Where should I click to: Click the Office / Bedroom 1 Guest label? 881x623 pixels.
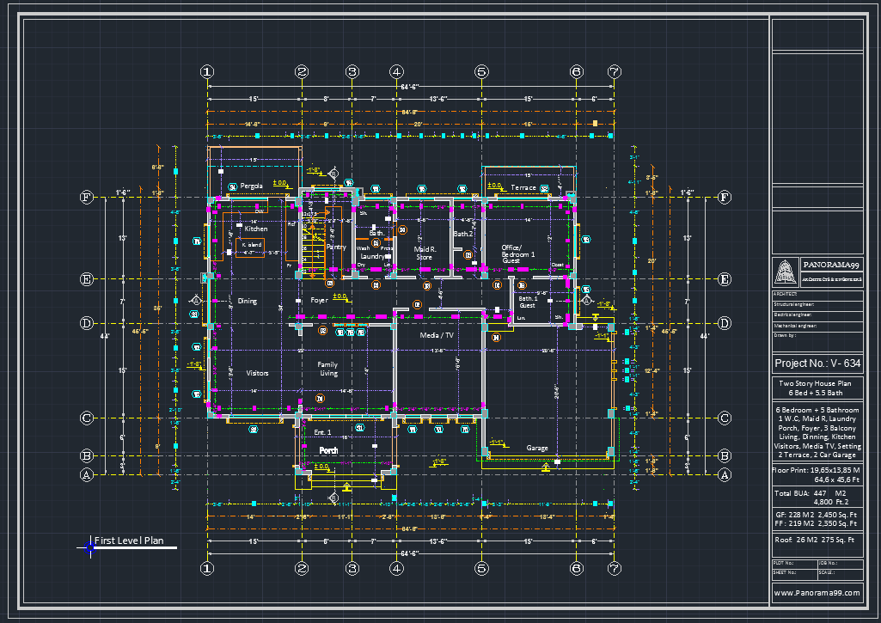tap(518, 253)
